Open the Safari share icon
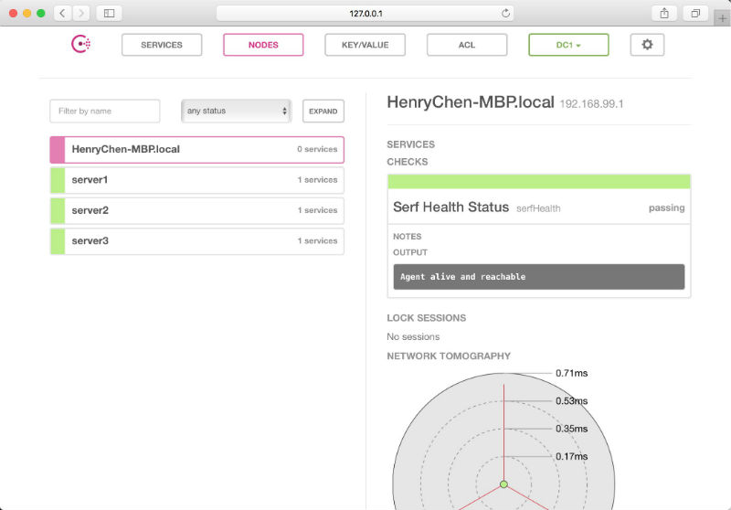The image size is (731, 510). pyautogui.click(x=664, y=13)
